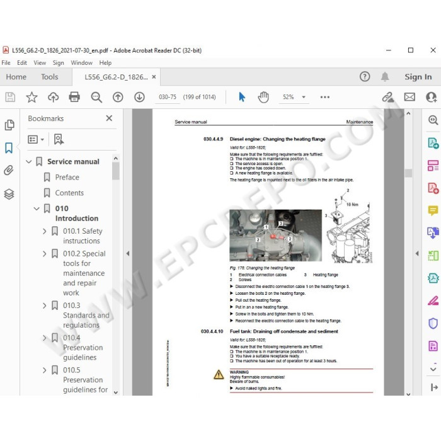441x441 pixels.
Task: Click the document scrollbar up arrow
Action: pos(408,113)
